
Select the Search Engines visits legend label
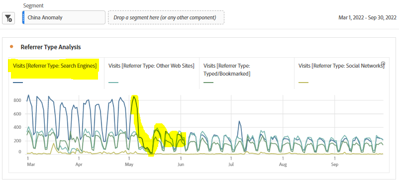(55, 66)
